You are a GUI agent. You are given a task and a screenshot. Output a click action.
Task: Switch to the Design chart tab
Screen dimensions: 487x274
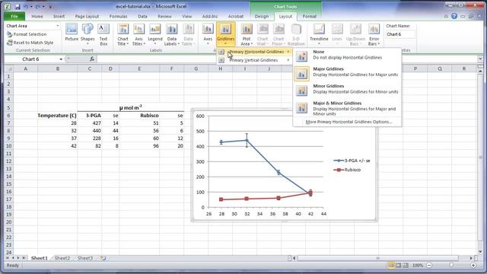(x=262, y=16)
